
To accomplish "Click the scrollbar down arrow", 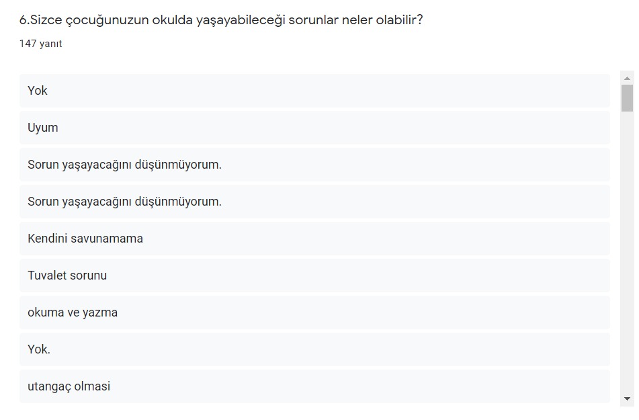I will click(628, 398).
